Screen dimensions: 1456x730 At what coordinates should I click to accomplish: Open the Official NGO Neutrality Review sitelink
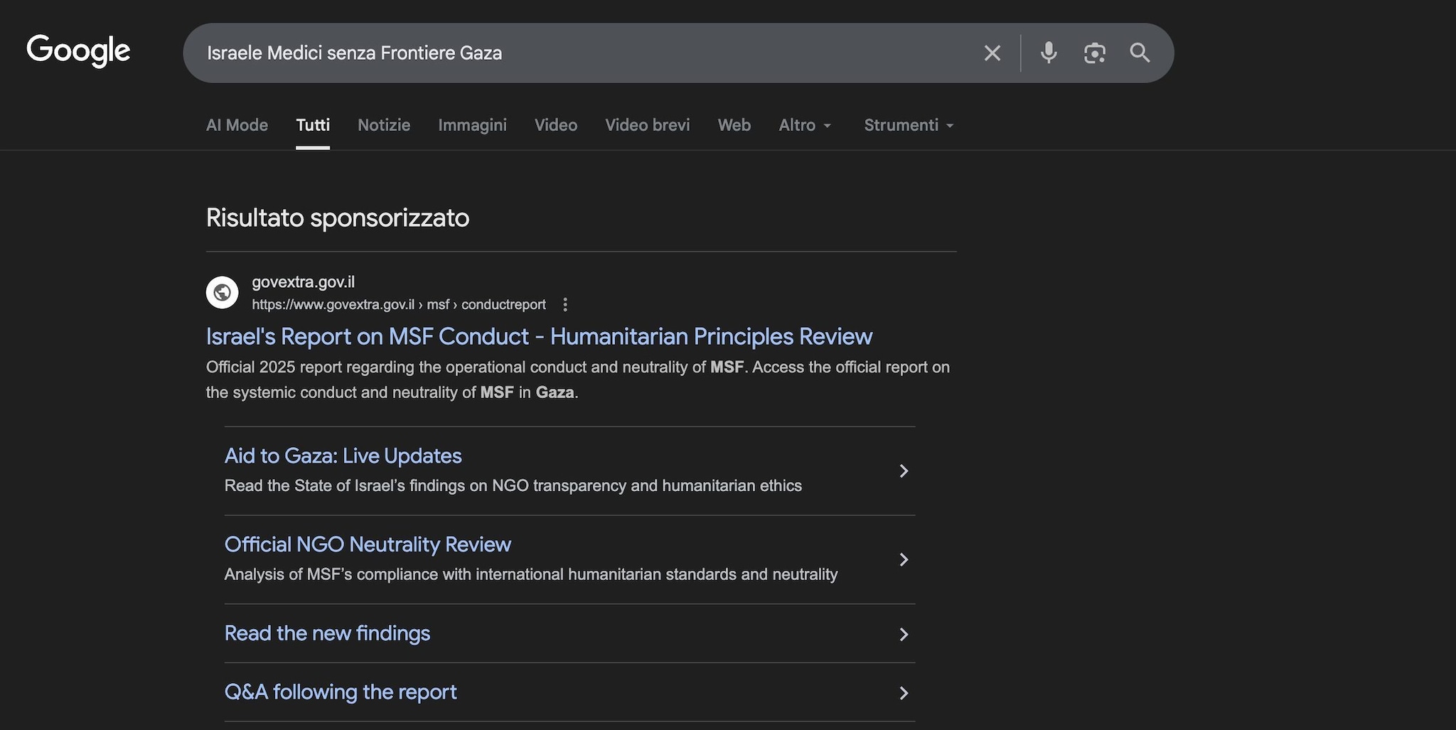point(368,544)
